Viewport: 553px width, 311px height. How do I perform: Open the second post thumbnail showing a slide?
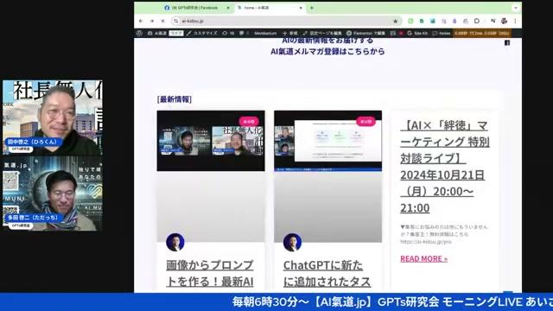coord(328,141)
